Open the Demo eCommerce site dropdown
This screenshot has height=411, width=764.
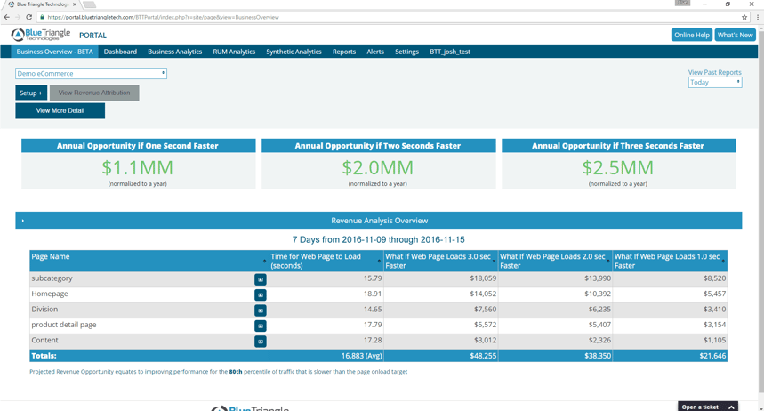pos(91,74)
